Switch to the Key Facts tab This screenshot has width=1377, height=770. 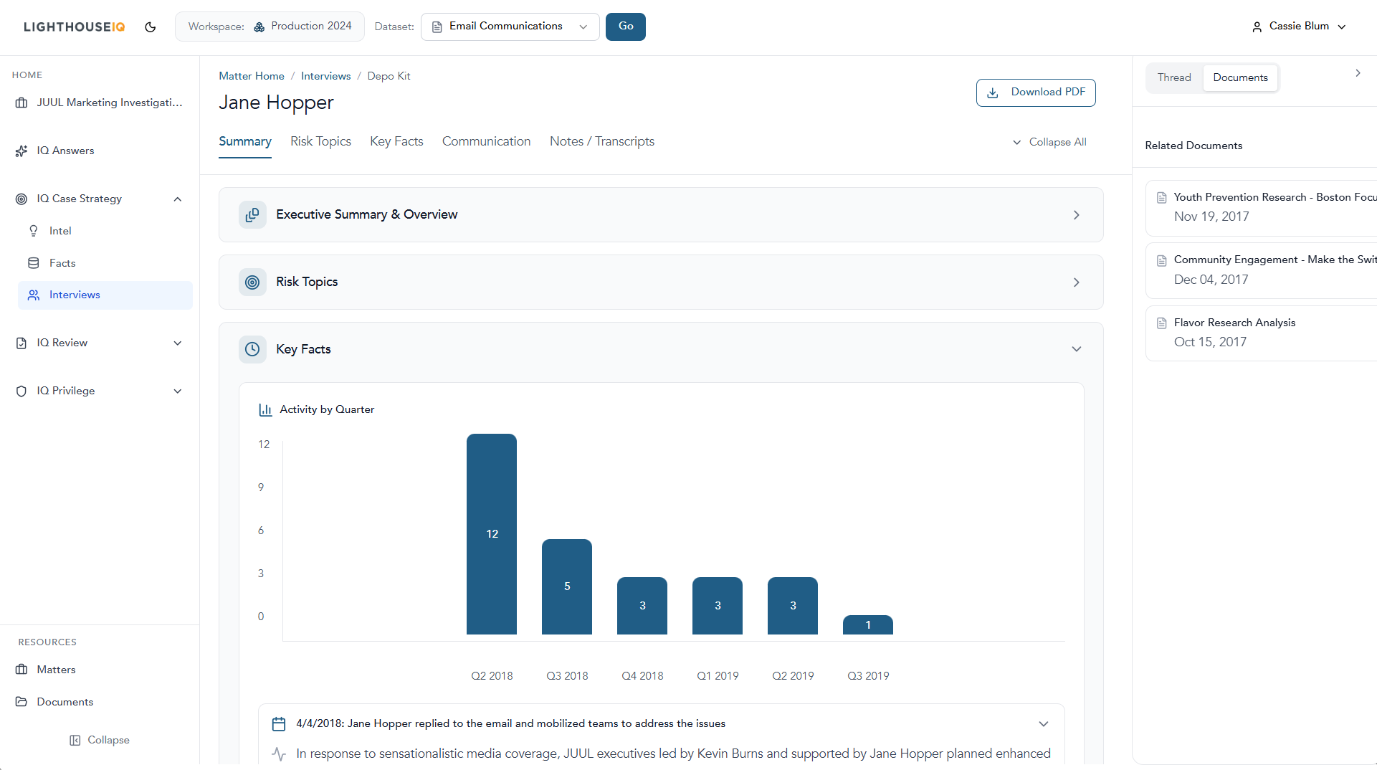(396, 142)
